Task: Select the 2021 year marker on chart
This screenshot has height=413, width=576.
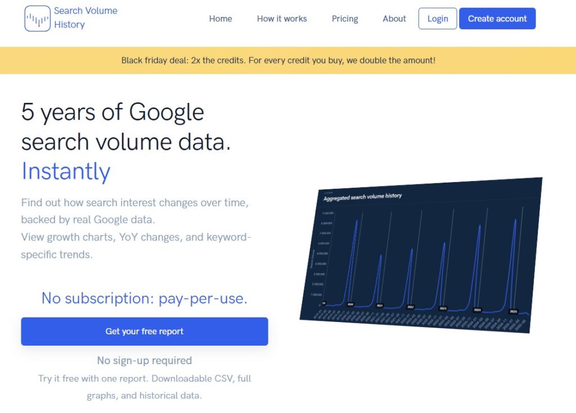Action: pyautogui.click(x=380, y=306)
